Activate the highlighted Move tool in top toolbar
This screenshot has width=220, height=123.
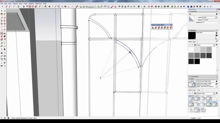tap(30, 6)
